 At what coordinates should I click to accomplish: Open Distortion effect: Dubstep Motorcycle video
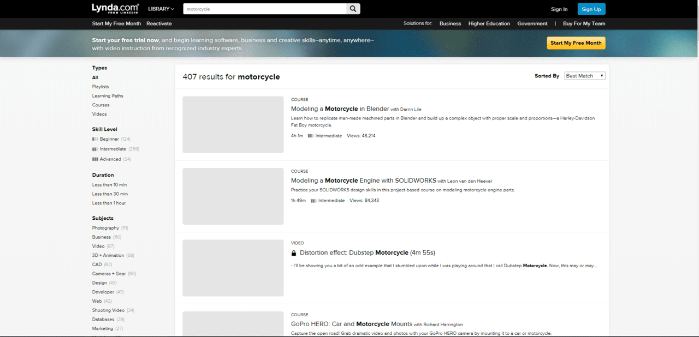point(368,252)
